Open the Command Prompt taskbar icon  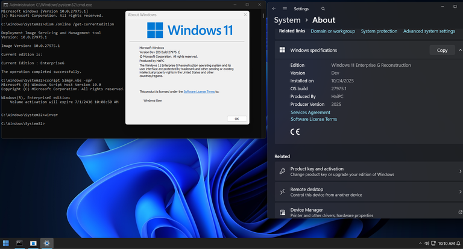pyautogui.click(x=19, y=243)
